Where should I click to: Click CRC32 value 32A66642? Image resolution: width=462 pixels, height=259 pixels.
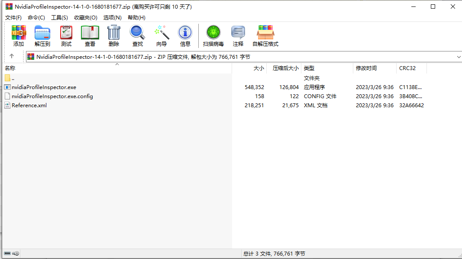click(411, 106)
